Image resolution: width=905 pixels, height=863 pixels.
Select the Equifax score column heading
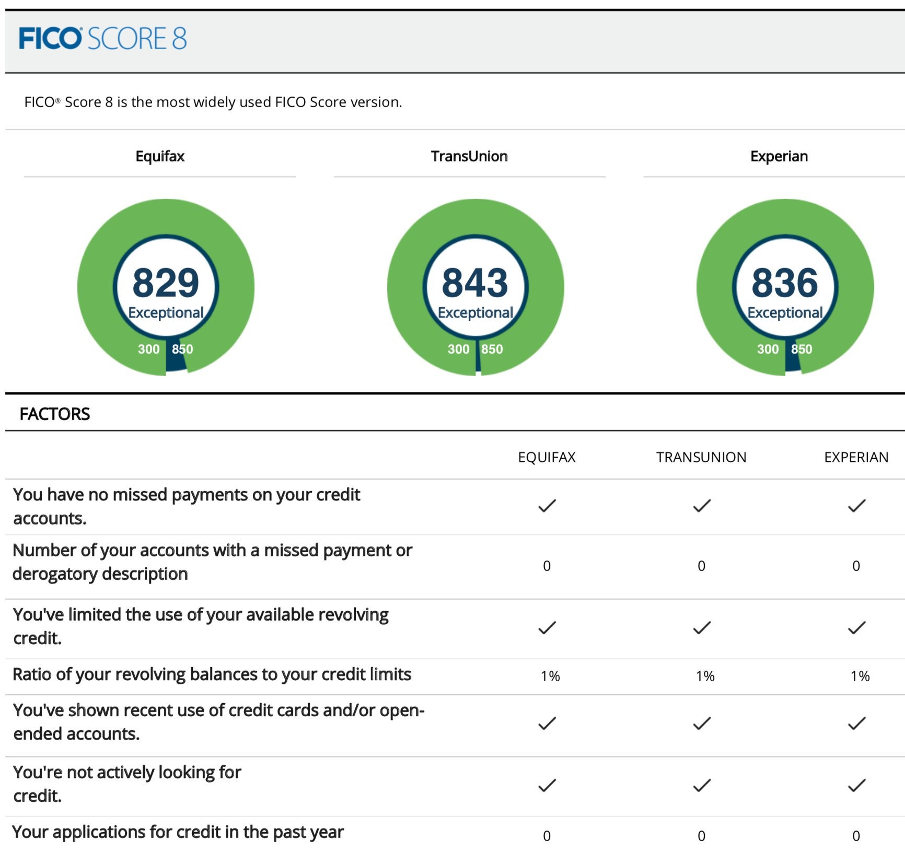(160, 156)
